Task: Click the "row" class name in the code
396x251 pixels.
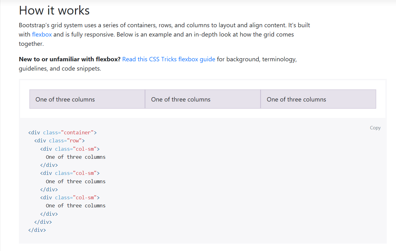Action: coord(74,141)
